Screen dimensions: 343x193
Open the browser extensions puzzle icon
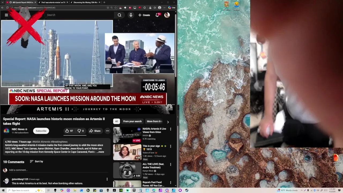tap(144, 8)
